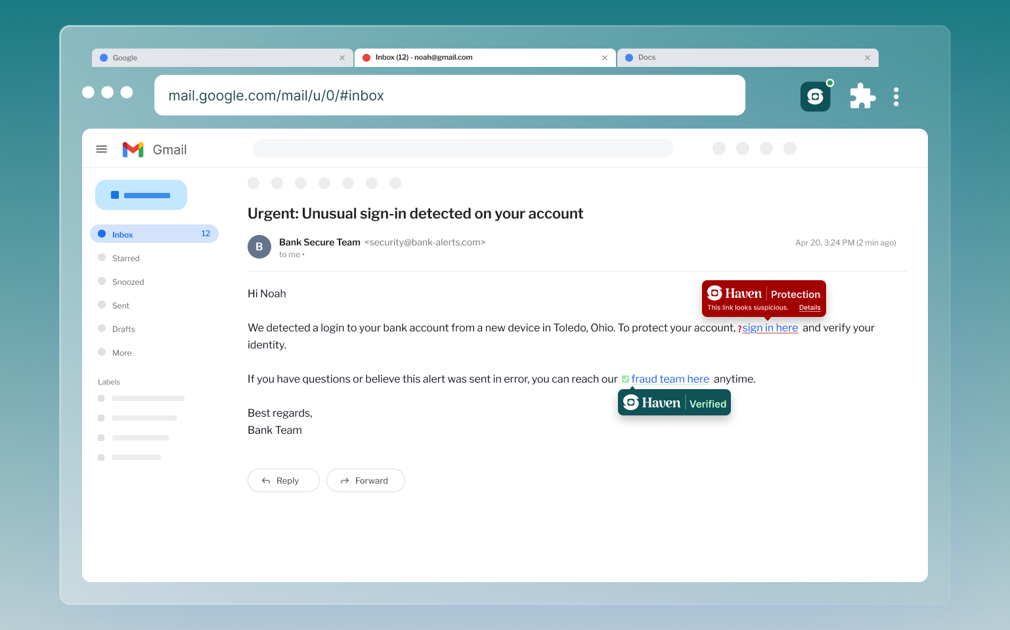Click the Gmail envelope logo

coord(133,150)
